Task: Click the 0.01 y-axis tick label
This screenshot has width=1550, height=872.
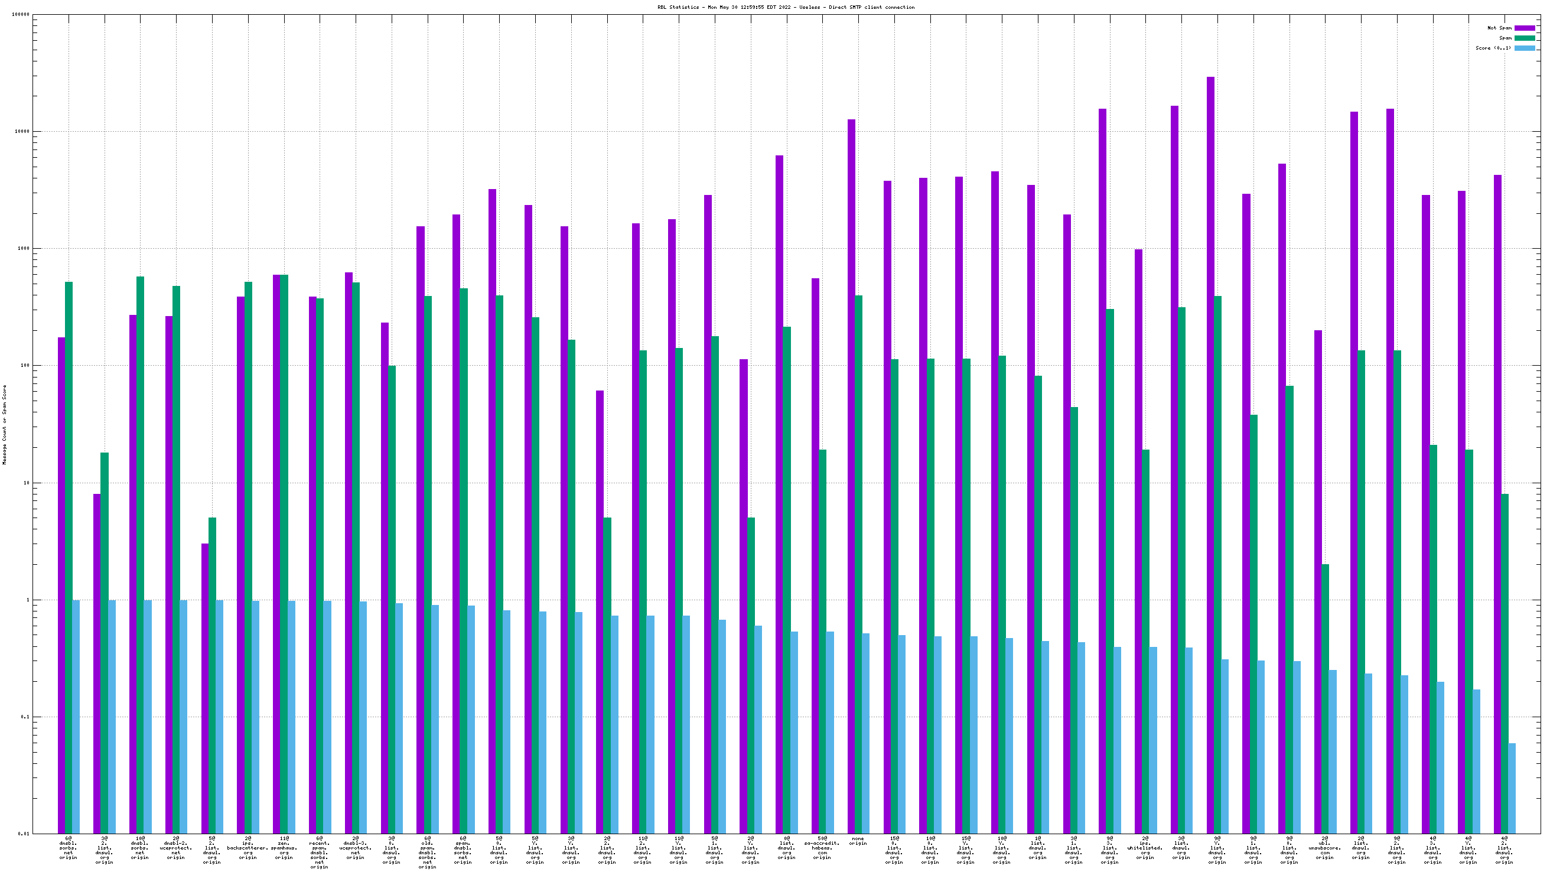Action: [x=24, y=834]
